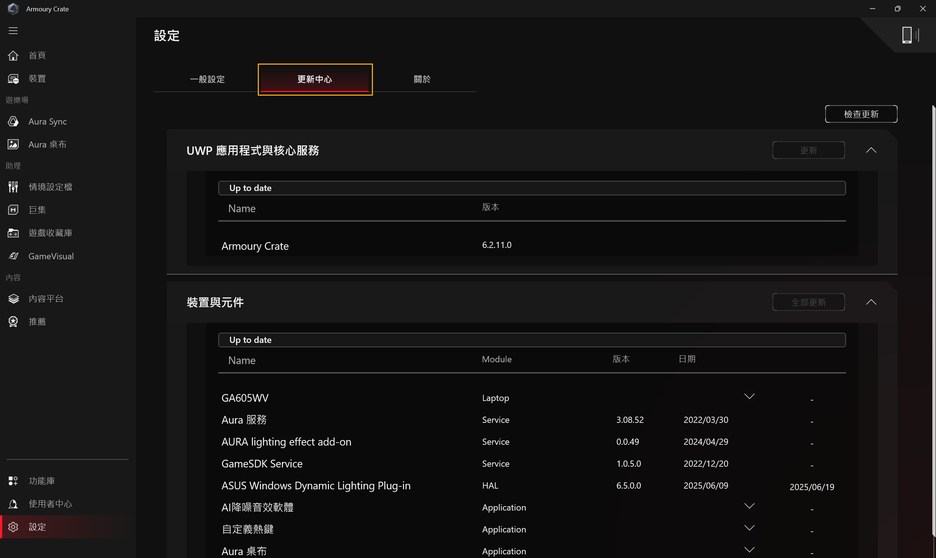Click the 全部更新 button
Image resolution: width=936 pixels, height=558 pixels.
point(808,302)
